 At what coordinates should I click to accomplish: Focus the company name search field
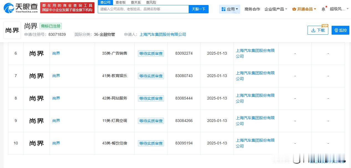143,9
